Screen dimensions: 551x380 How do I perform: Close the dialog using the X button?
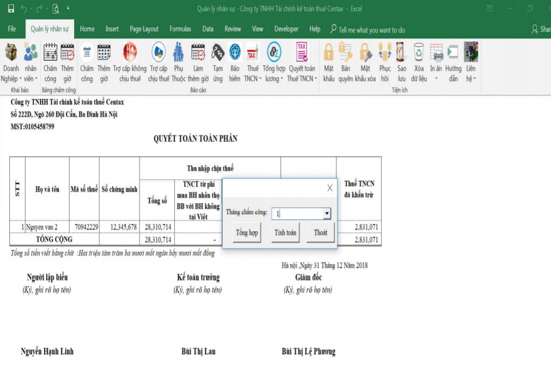tap(330, 188)
